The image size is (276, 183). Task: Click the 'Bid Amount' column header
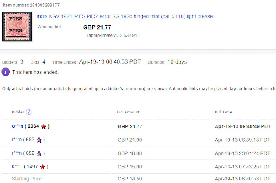click(129, 112)
